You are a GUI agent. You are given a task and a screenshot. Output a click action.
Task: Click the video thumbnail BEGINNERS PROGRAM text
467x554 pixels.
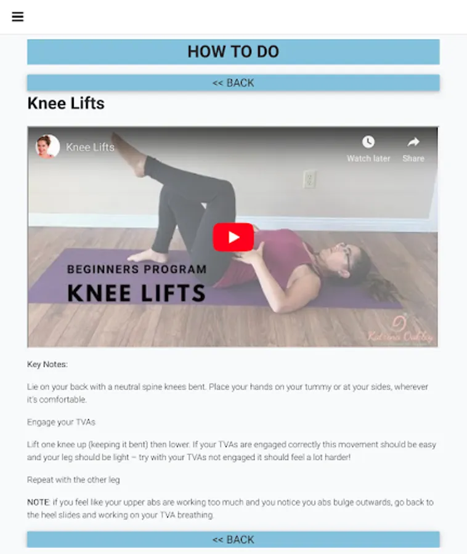pos(137,269)
